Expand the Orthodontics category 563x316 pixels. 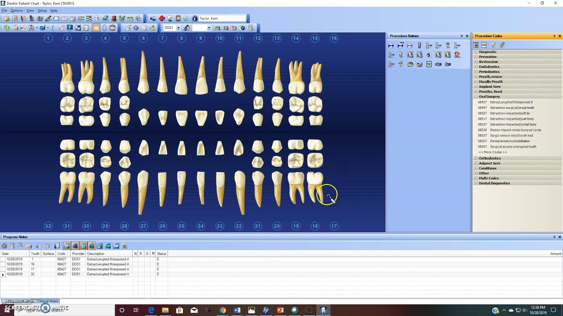click(x=475, y=158)
